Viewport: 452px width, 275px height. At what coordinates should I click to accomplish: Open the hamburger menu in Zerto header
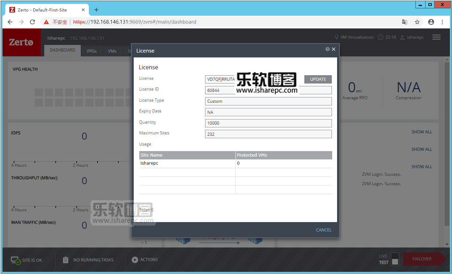436,37
